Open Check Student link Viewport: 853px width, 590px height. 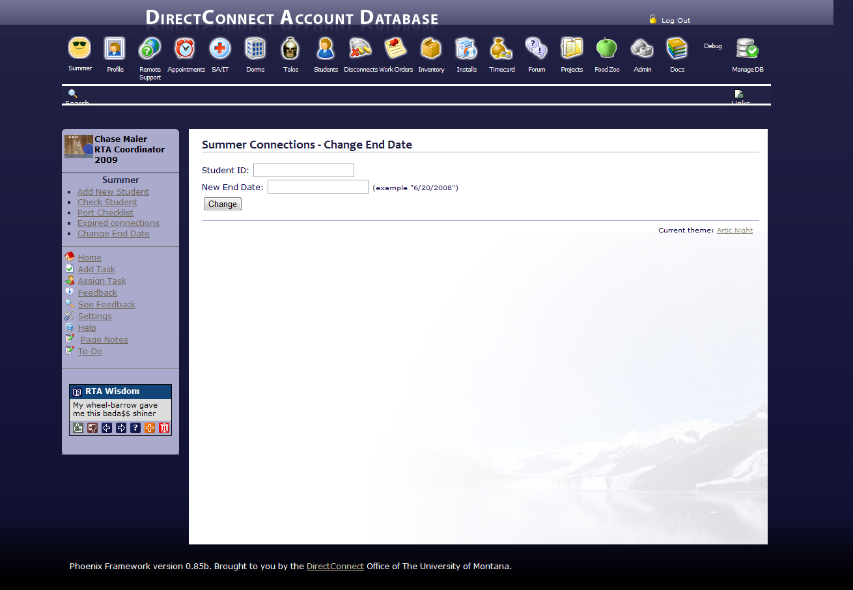[x=107, y=202]
